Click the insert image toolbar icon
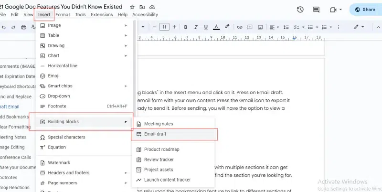Image resolution: width=382 pixels, height=192 pixels. click(x=260, y=27)
